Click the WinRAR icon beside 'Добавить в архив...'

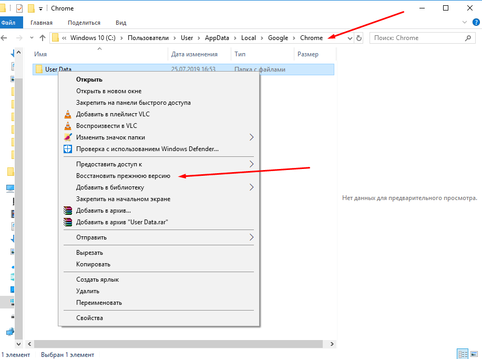[68, 211]
